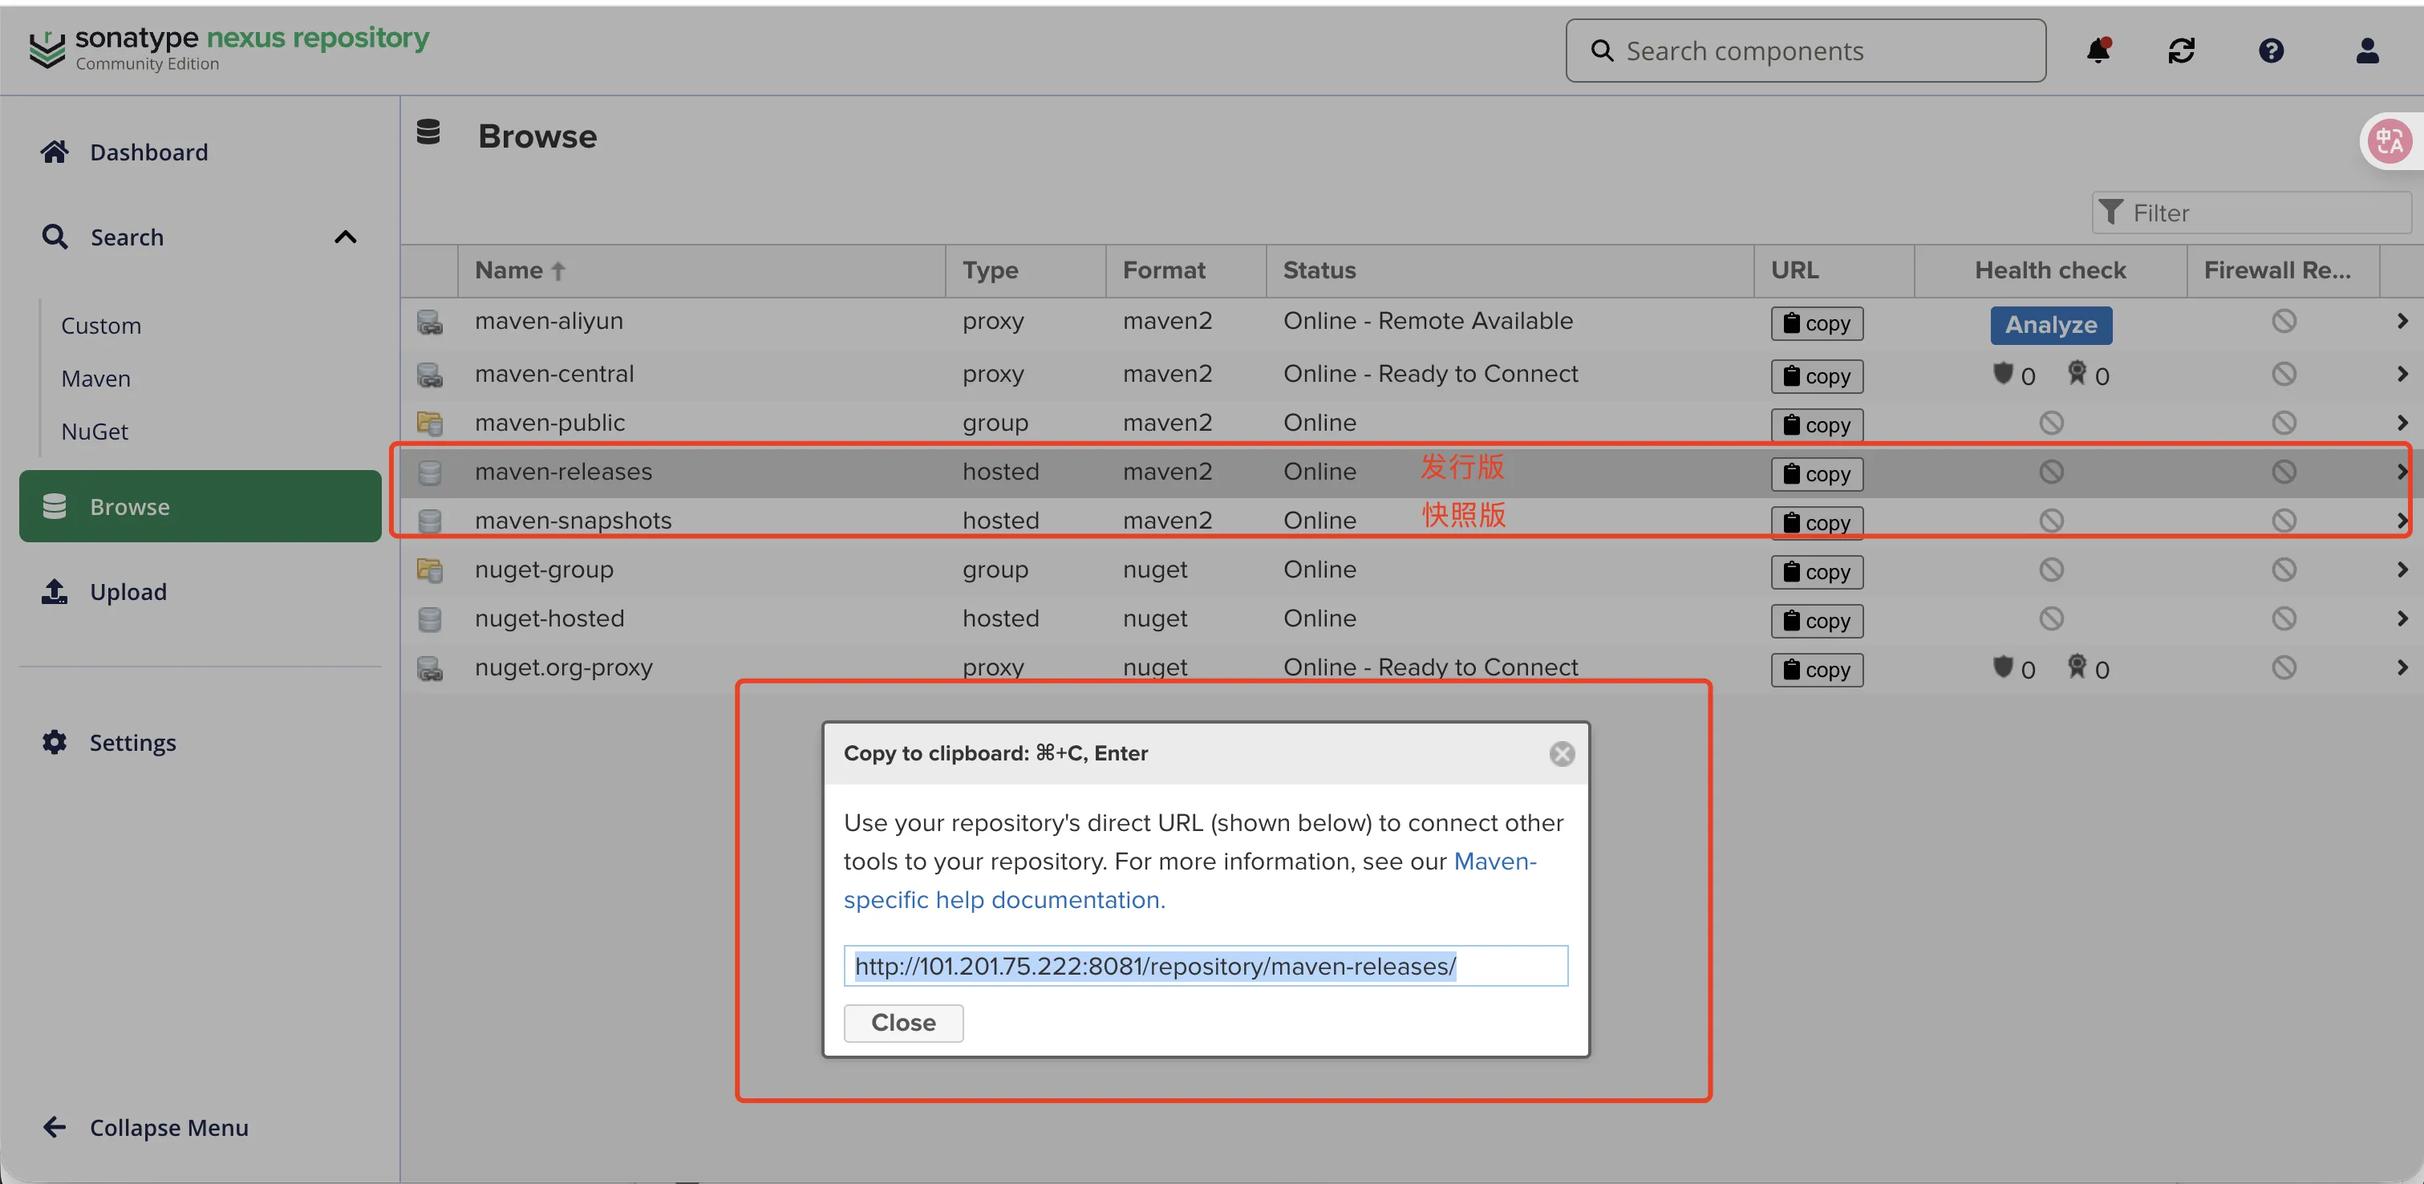Select Maven under Search
Screen dimensions: 2424x1184
click(x=96, y=379)
